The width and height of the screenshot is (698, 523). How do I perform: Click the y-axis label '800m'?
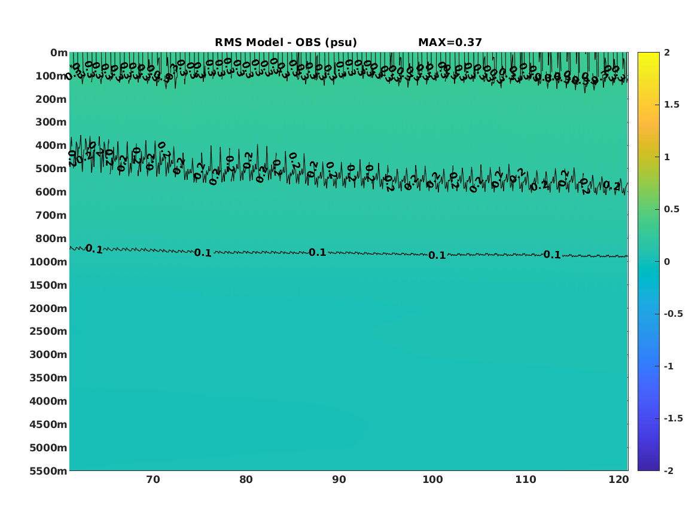(x=51, y=238)
